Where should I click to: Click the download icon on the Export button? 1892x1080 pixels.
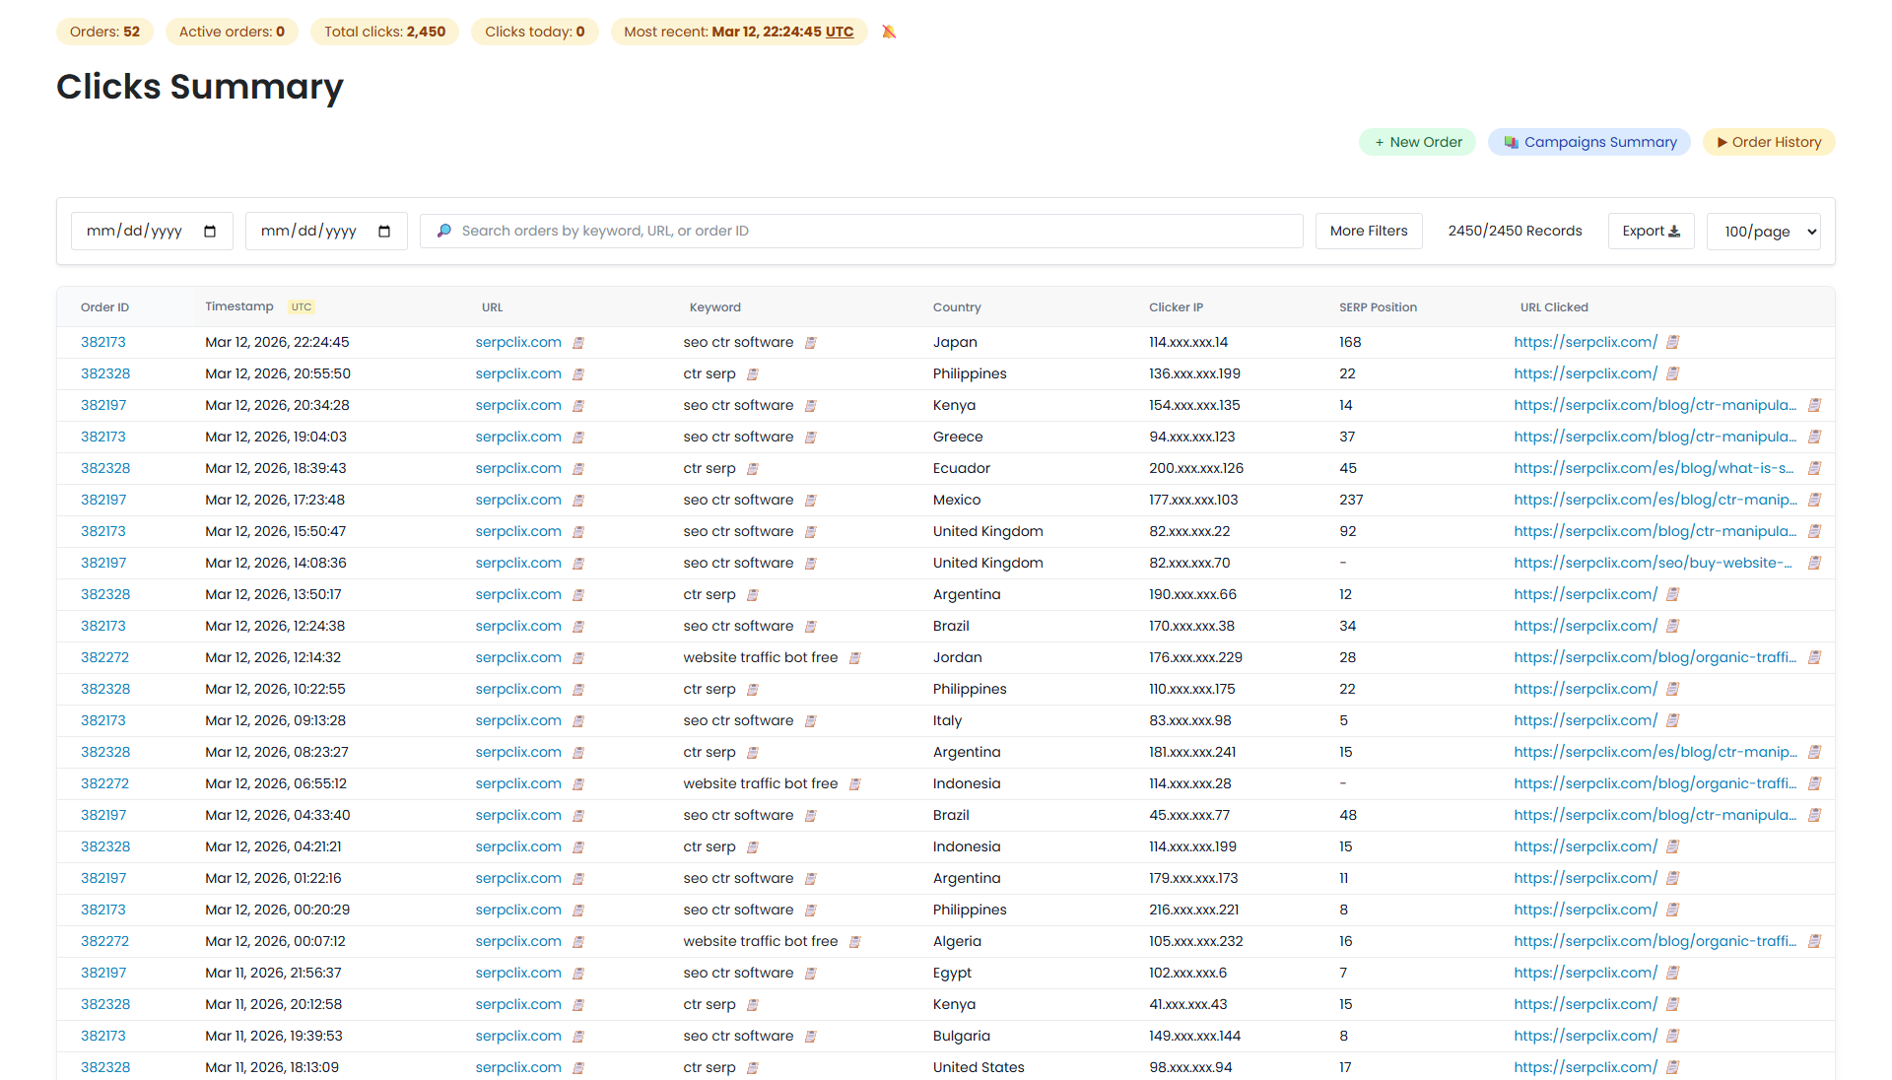pyautogui.click(x=1675, y=230)
